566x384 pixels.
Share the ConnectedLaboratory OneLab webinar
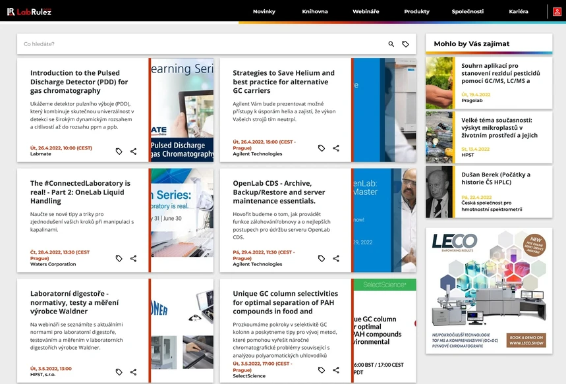pyautogui.click(x=133, y=258)
